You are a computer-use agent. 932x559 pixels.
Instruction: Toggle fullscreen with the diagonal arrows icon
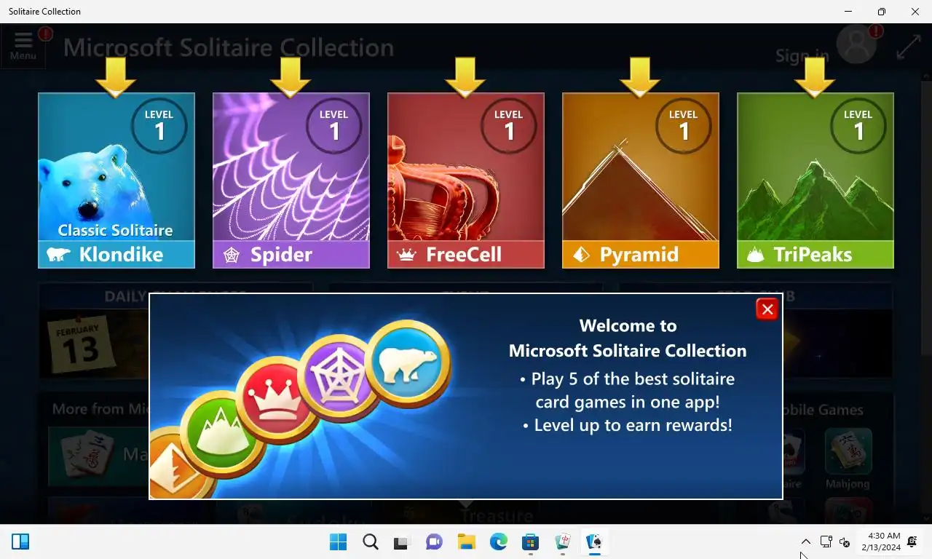point(908,47)
